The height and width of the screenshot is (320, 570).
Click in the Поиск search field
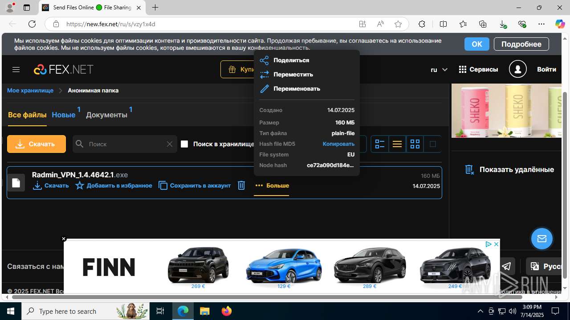tap(125, 144)
